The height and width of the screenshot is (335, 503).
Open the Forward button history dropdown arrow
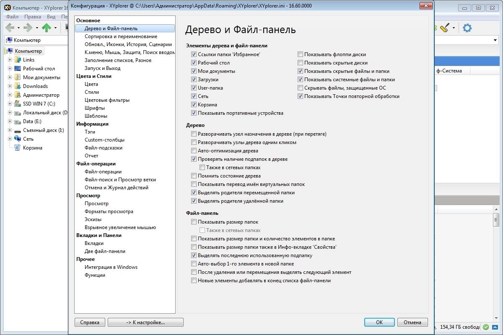37,28
